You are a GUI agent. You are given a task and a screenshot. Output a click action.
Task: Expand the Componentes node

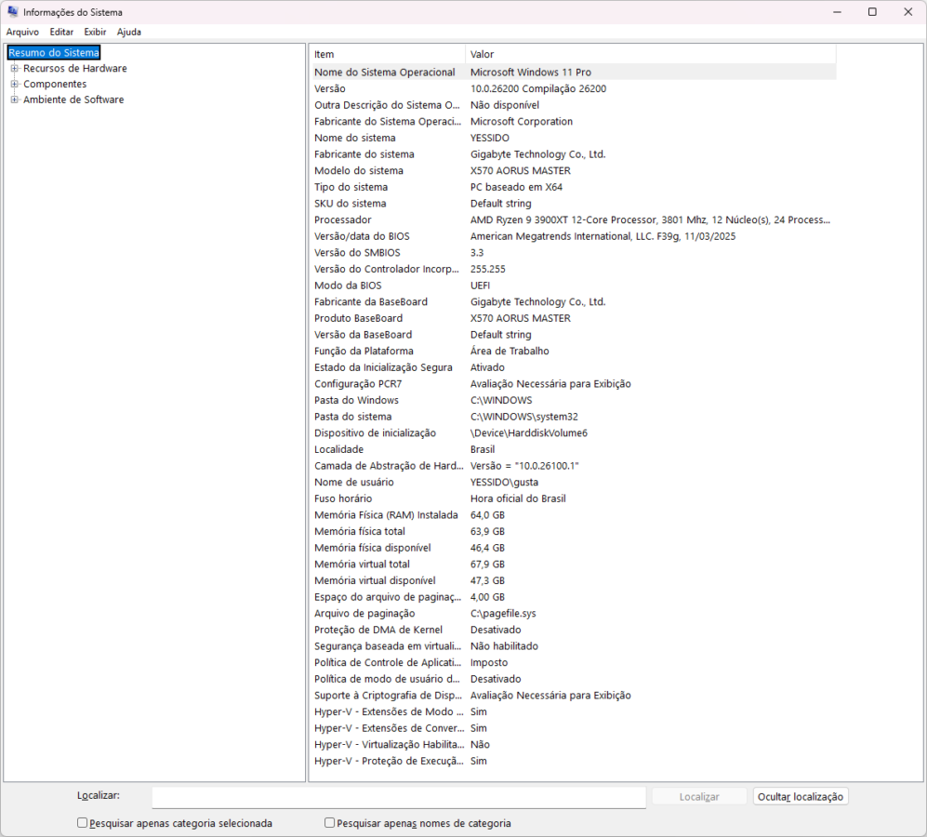[15, 84]
